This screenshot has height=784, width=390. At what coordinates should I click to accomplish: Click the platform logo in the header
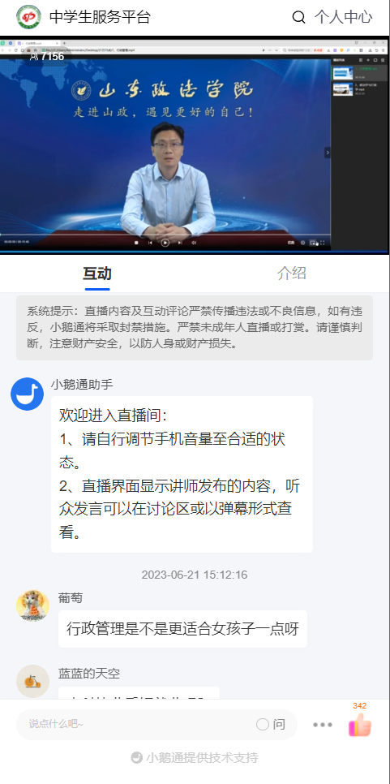[x=28, y=17]
